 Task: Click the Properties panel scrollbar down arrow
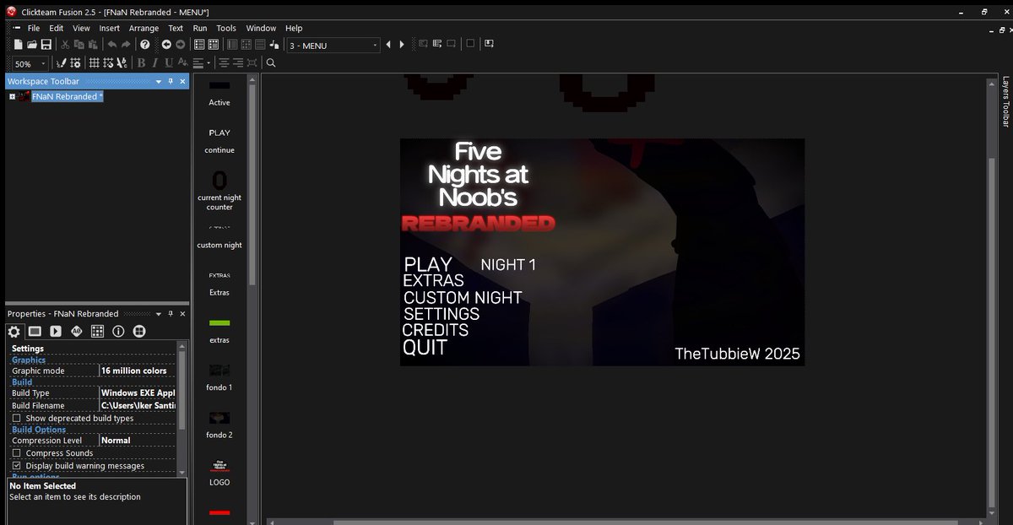pyautogui.click(x=182, y=474)
